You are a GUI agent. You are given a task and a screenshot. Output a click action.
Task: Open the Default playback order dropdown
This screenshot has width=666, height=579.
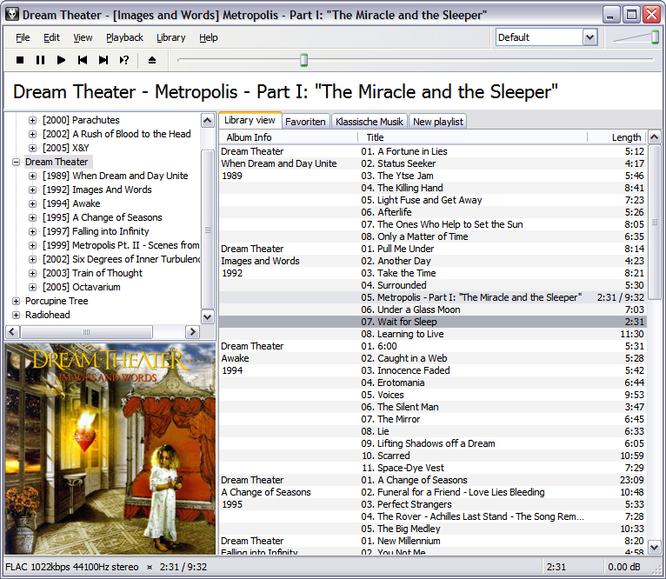point(590,37)
